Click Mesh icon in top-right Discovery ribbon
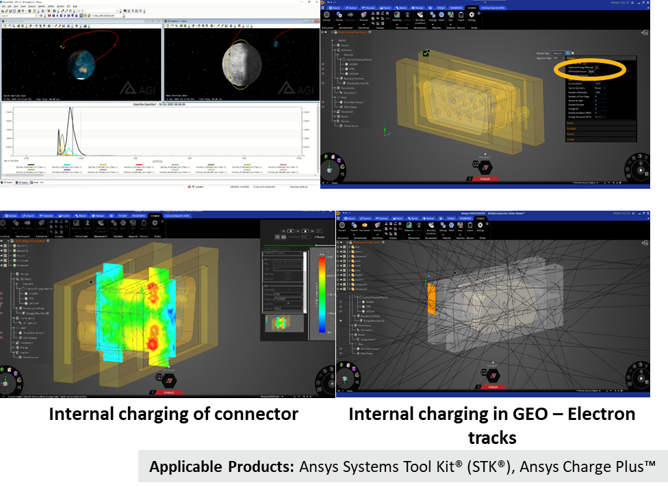The width and height of the screenshot is (668, 487). 441,14
